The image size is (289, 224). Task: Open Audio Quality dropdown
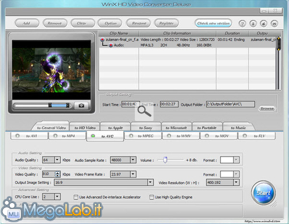pyautogui.click(x=57, y=160)
